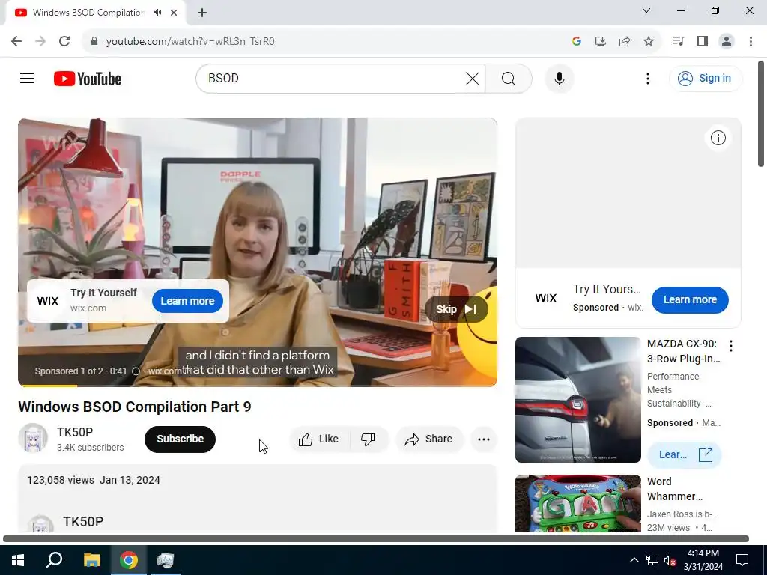This screenshot has height=575, width=767.
Task: Open the Word Whammer video title
Action: pos(675,489)
